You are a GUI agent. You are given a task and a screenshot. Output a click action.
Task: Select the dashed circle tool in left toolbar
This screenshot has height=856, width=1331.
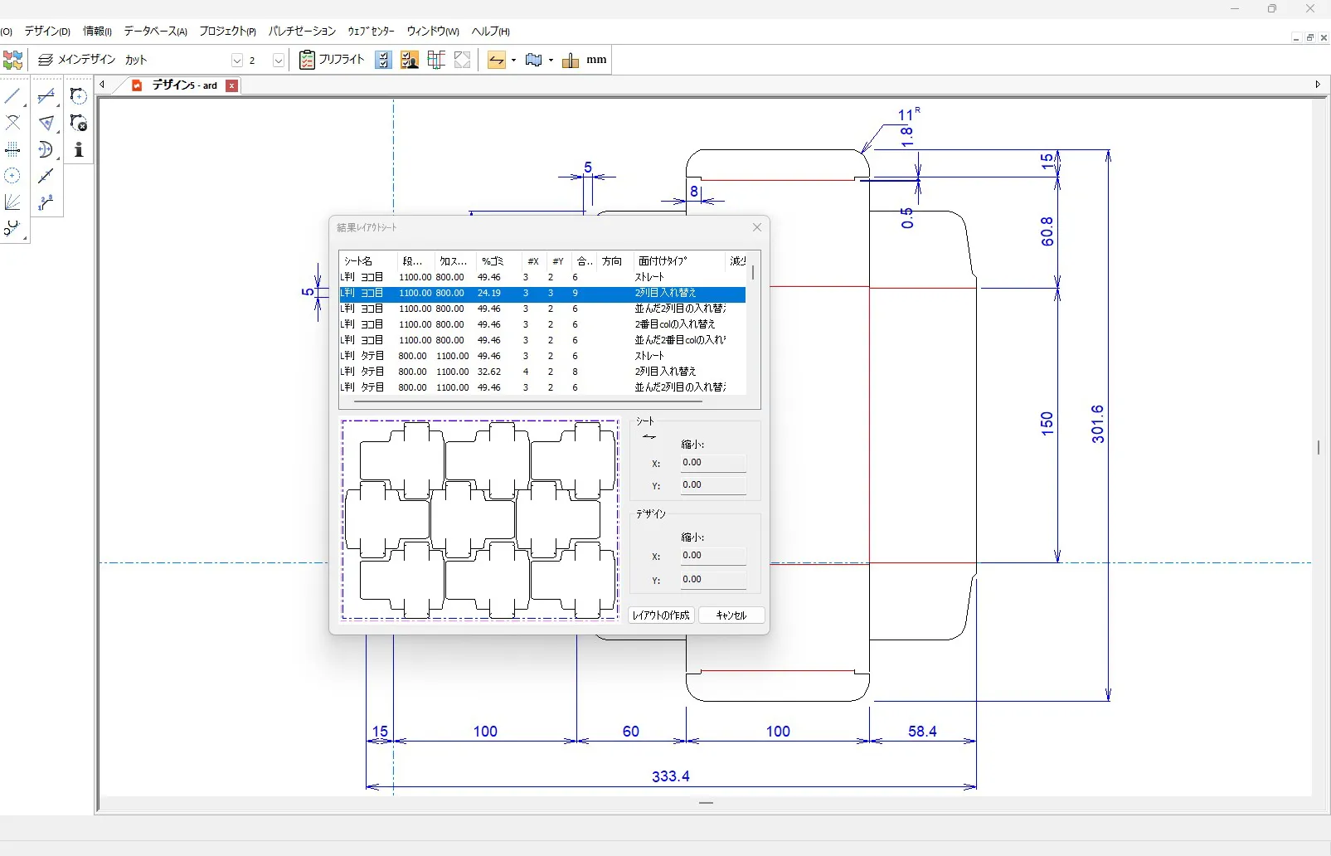point(12,176)
